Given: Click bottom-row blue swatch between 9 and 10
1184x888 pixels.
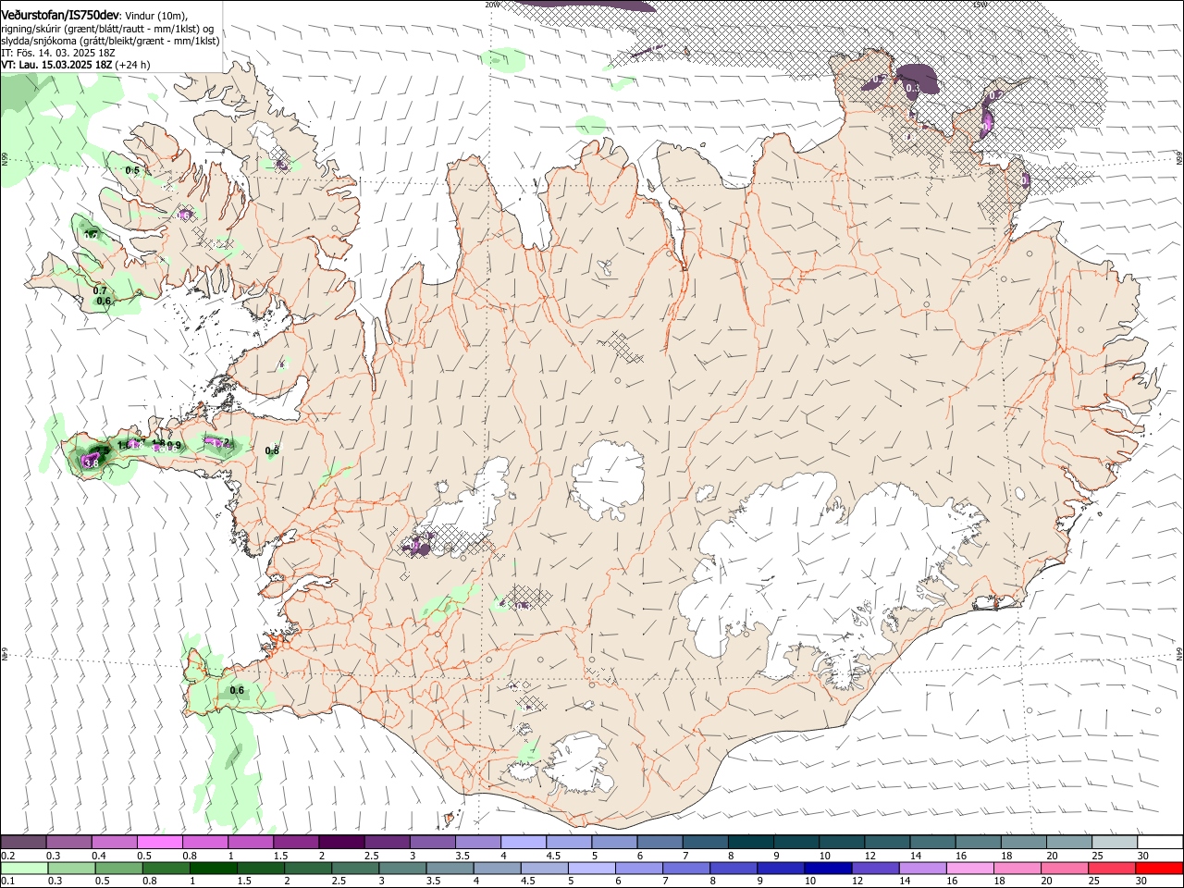Looking at the screenshot, I should click(781, 868).
